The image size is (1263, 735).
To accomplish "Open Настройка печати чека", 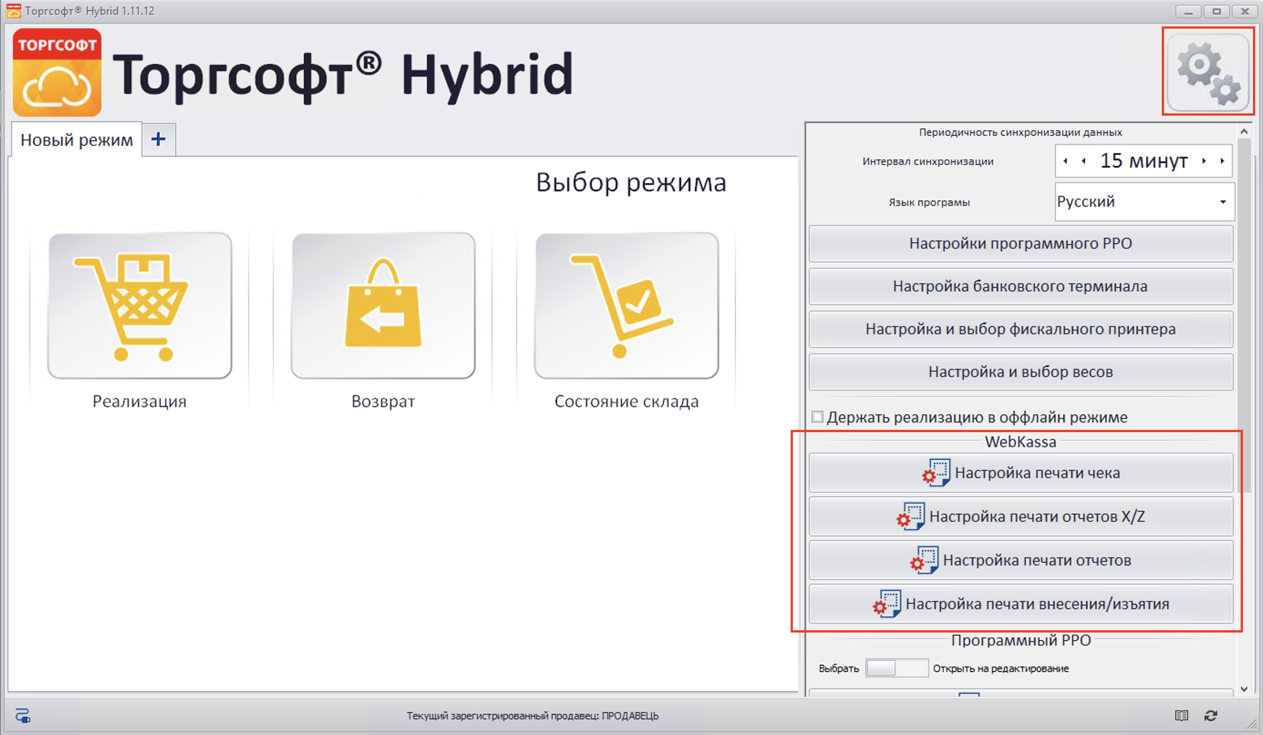I will (x=1020, y=473).
